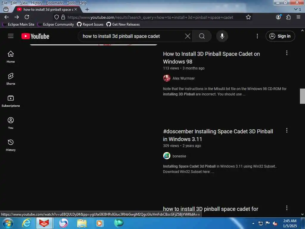Open the Eclipse Community bookmark

coord(56,24)
